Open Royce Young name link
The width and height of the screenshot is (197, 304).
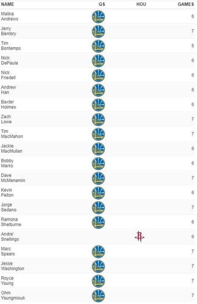point(7,281)
